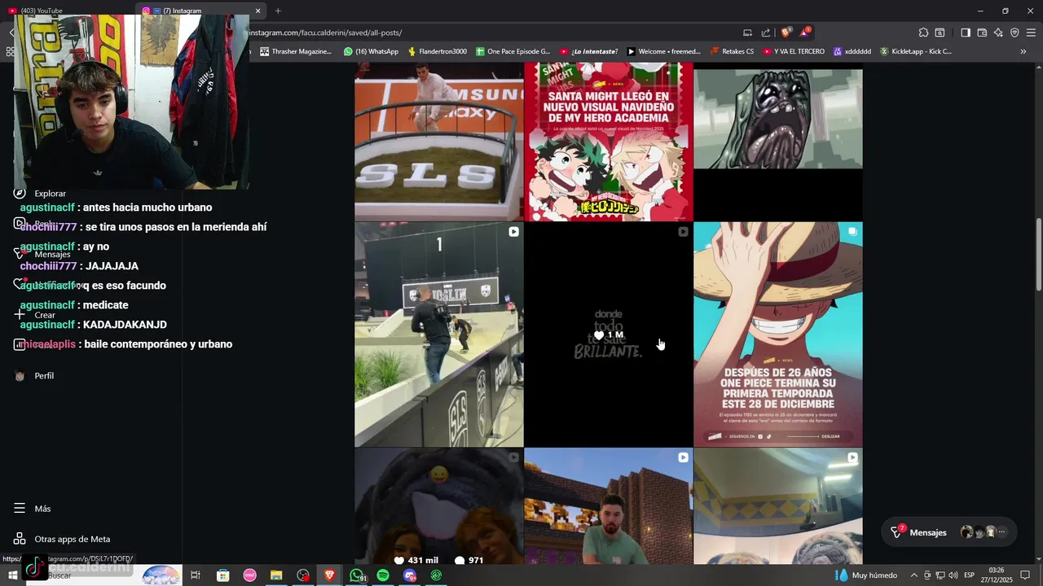Open the Leo AI sparkle icon
This screenshot has width=1043, height=586.
(998, 33)
